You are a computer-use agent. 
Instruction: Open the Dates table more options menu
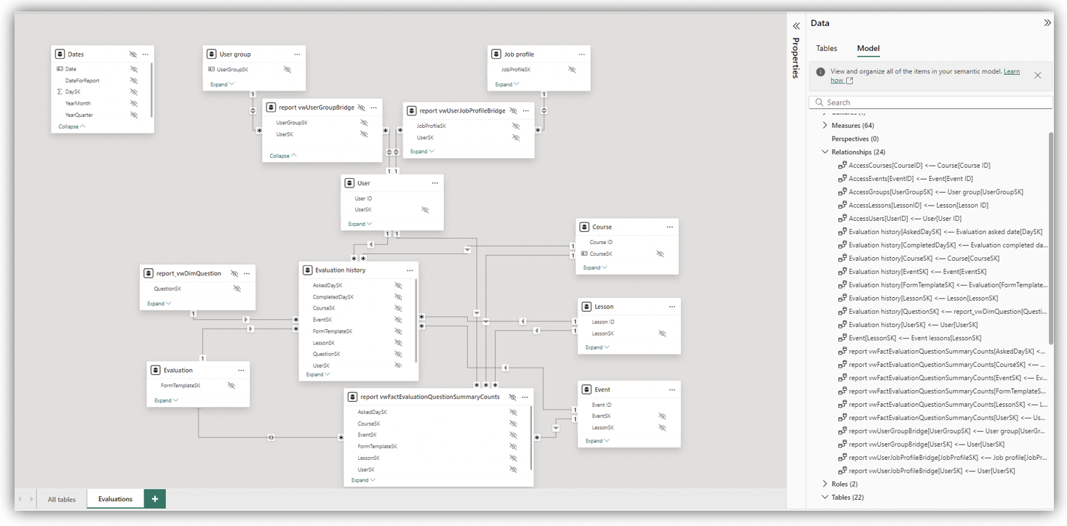(x=146, y=54)
